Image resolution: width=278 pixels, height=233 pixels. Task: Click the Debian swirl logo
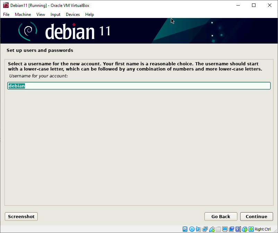pos(28,31)
